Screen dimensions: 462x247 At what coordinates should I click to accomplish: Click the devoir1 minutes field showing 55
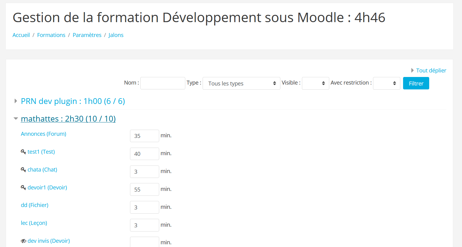(x=144, y=189)
